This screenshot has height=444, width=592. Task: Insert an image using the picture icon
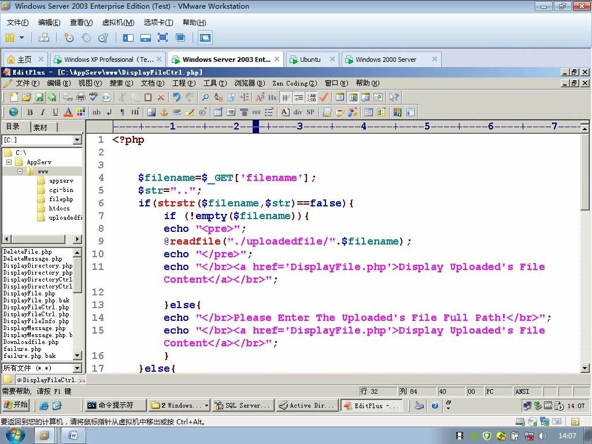pos(151,112)
